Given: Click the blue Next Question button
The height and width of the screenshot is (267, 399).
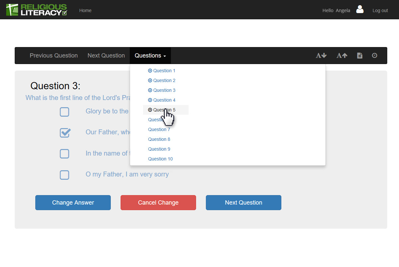Looking at the screenshot, I should pos(243,203).
